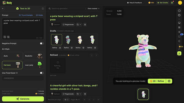Show previous refined models
This screenshot has width=184, height=103.
[x=92, y=55]
